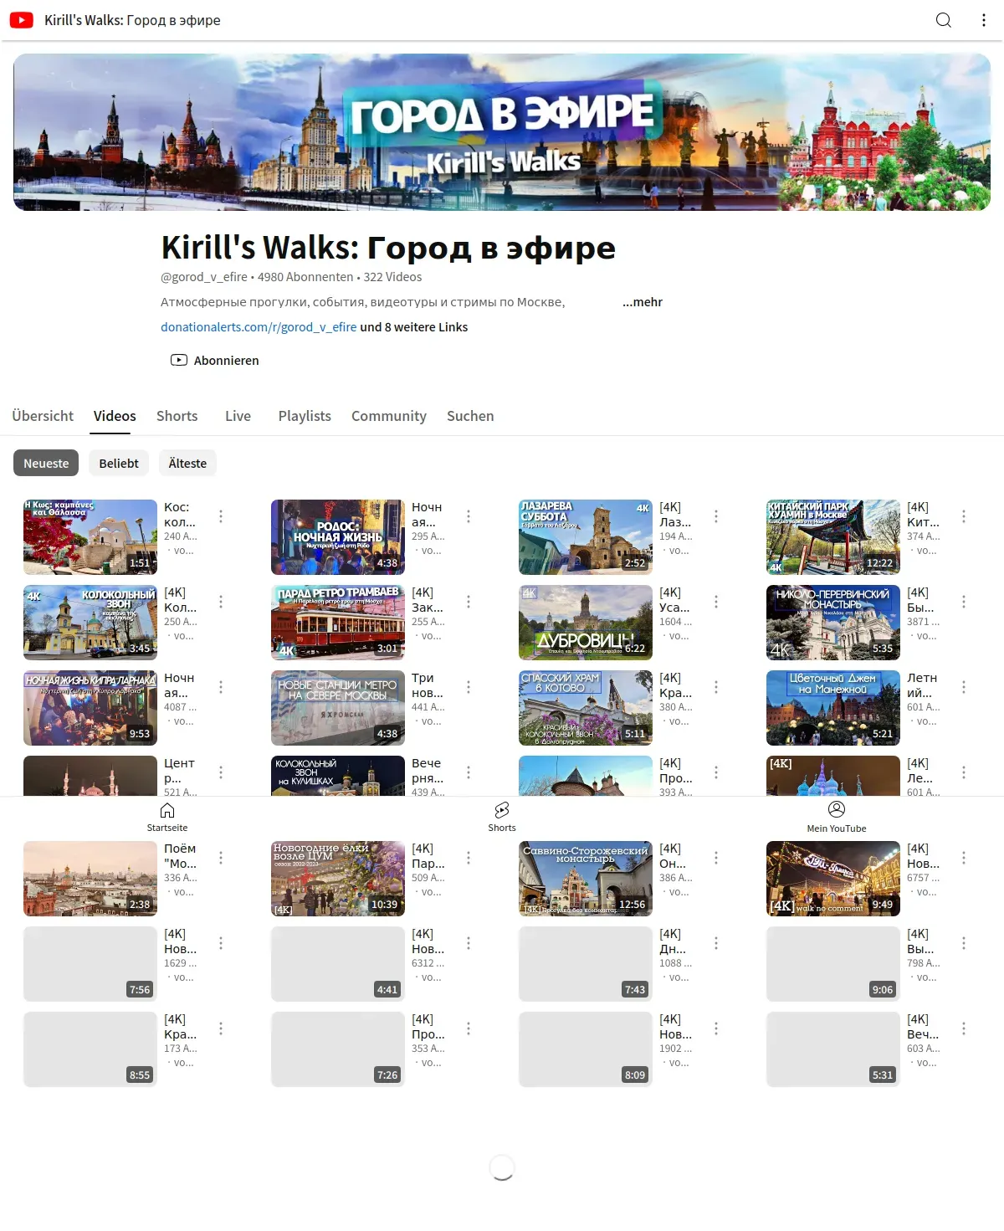Screen dimensions: 1004x1231
Task: Open options for the 5:35 monastery video
Action: click(964, 602)
